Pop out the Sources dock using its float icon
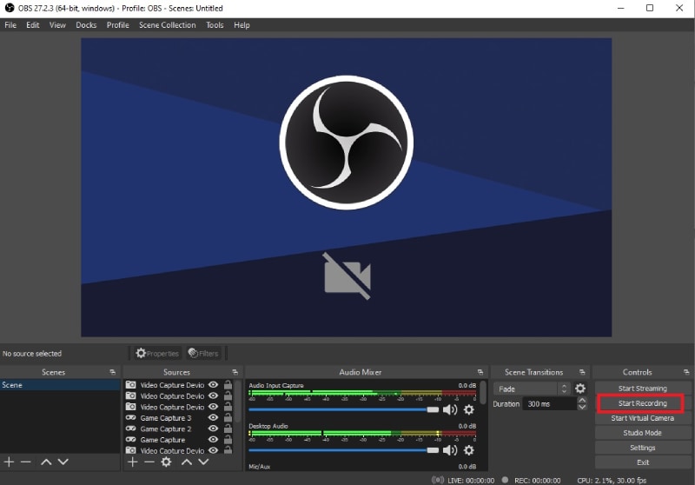Image resolution: width=695 pixels, height=485 pixels. (235, 372)
